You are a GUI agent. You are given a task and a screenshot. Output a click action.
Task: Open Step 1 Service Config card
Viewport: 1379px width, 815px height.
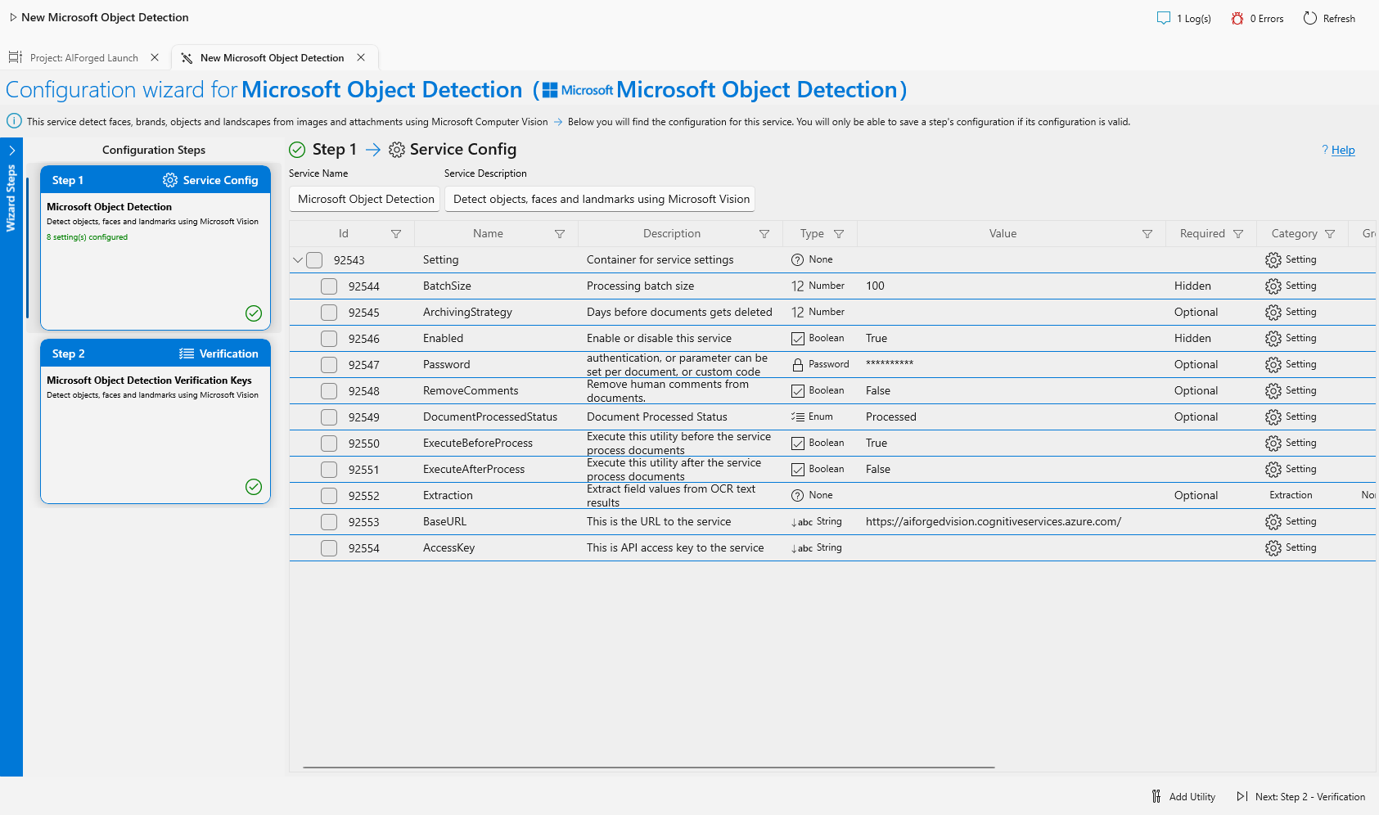(155, 248)
